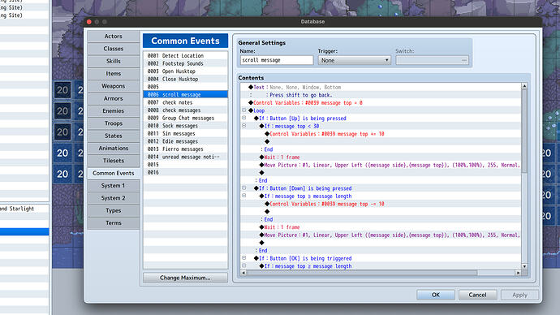Viewport: 560px width, 315px height.
Task: Select common event 0001 Detect Location
Action: click(185, 56)
